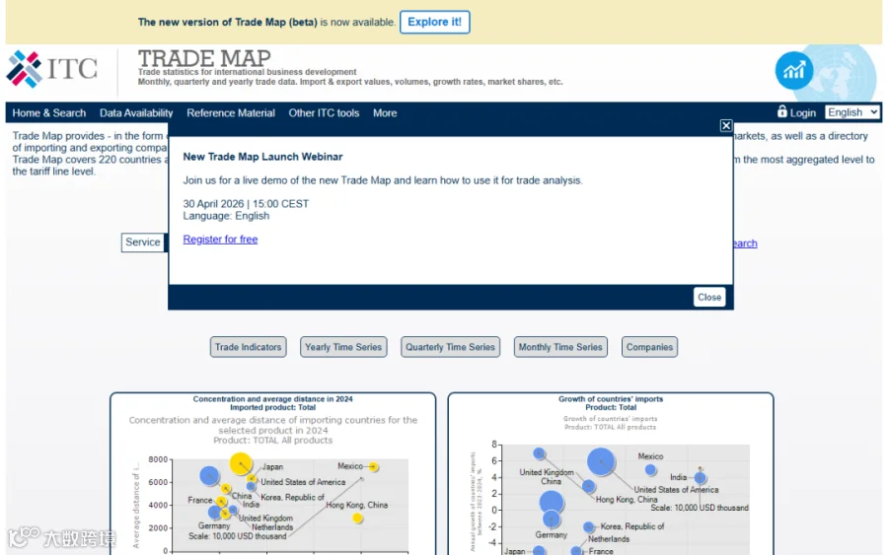
Task: Click the Close button in the webinar dialog
Action: click(709, 297)
